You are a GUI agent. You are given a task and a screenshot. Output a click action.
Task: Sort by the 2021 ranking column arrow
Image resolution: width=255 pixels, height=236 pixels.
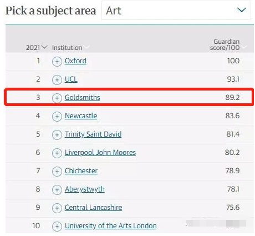click(x=44, y=47)
